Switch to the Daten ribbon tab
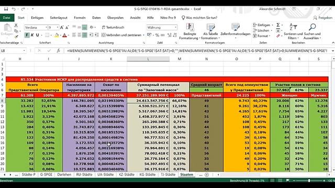The width and height of the screenshot is (335, 188). pos(96,18)
